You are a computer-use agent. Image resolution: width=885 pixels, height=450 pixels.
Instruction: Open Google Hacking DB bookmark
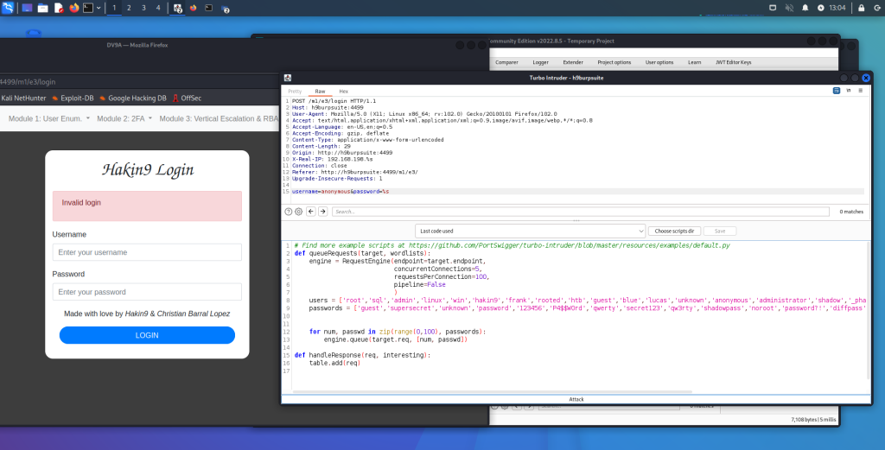pyautogui.click(x=132, y=98)
